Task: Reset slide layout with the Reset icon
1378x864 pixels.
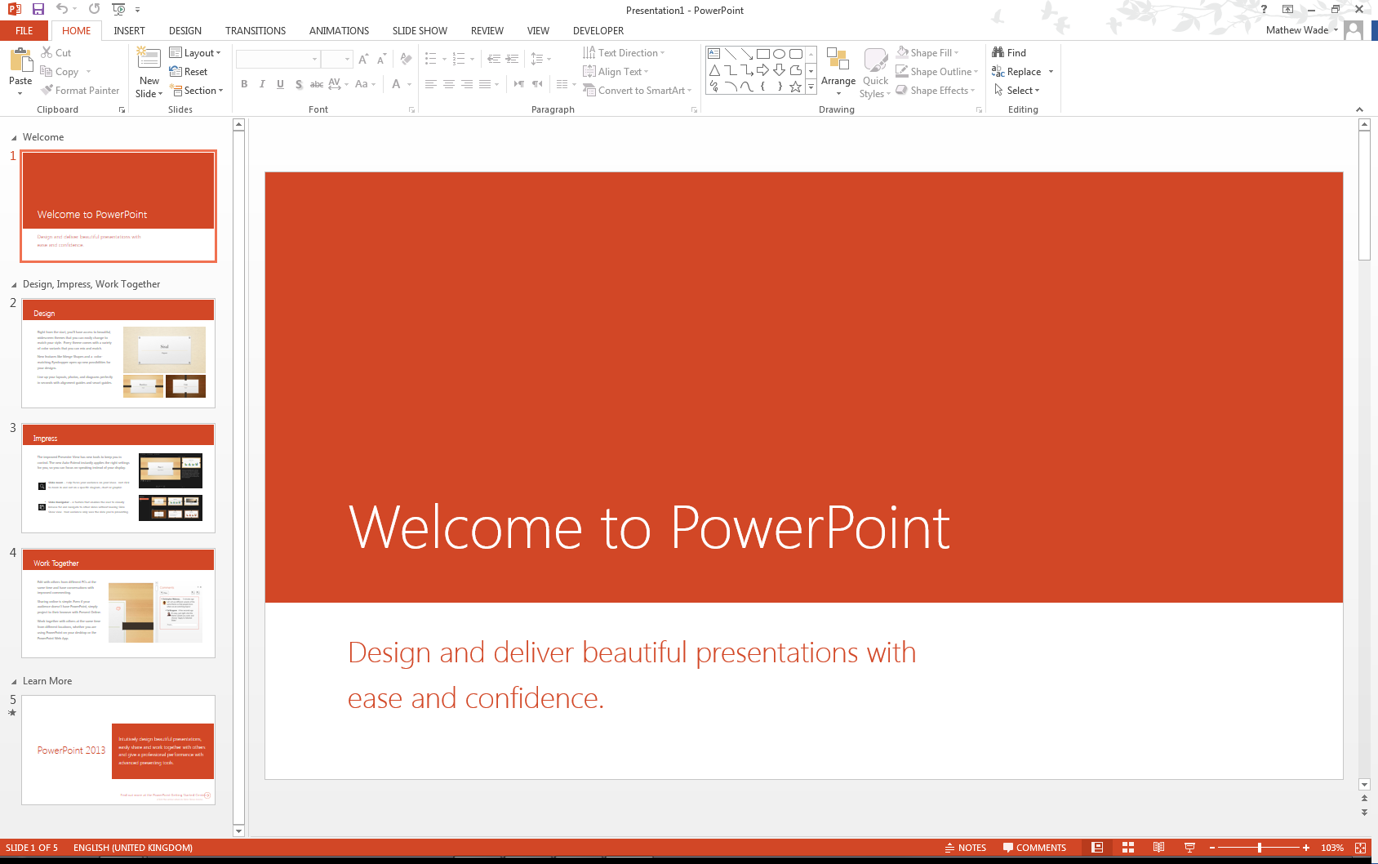Action: coord(176,71)
